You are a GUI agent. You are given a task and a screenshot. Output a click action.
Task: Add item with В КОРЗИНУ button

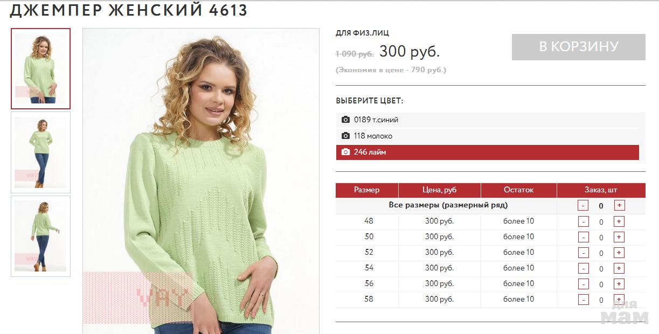pyautogui.click(x=578, y=47)
